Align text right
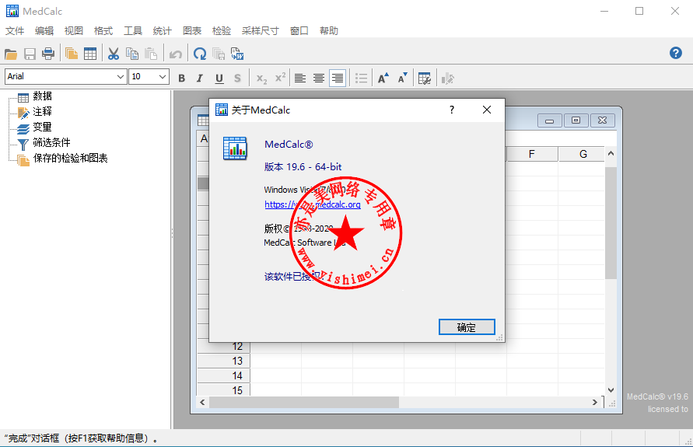Screen dimensions: 693x447 coord(338,79)
